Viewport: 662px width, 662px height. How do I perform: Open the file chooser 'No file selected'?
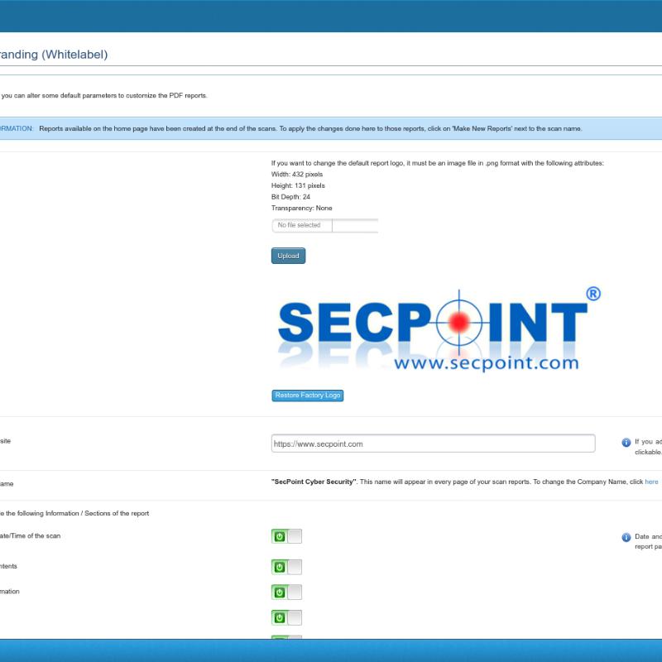(324, 225)
